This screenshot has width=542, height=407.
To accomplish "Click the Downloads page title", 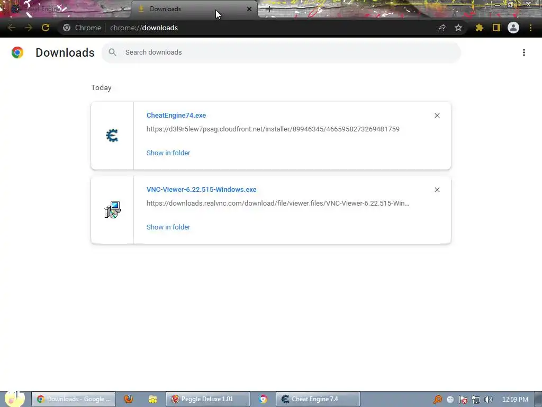I will pyautogui.click(x=65, y=52).
